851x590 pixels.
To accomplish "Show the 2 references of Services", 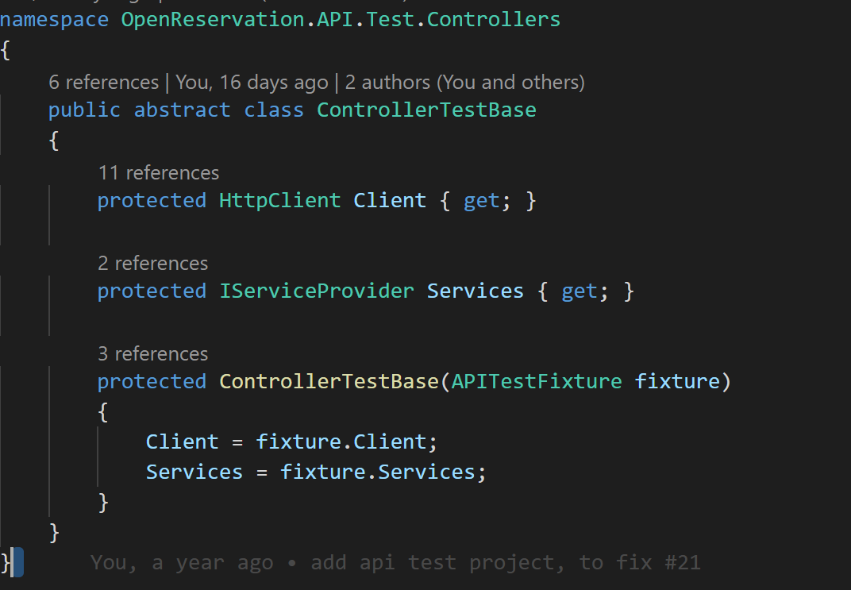I will pos(153,264).
